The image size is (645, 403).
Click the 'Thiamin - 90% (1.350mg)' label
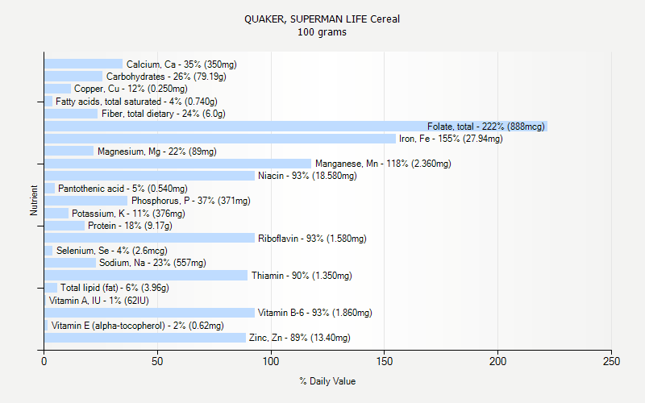click(x=302, y=276)
